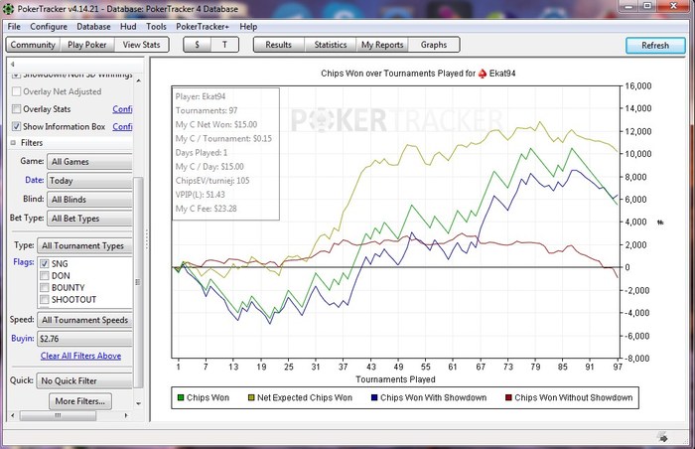Open the Hud menu
Screen dimensions: 695x449
(128, 27)
